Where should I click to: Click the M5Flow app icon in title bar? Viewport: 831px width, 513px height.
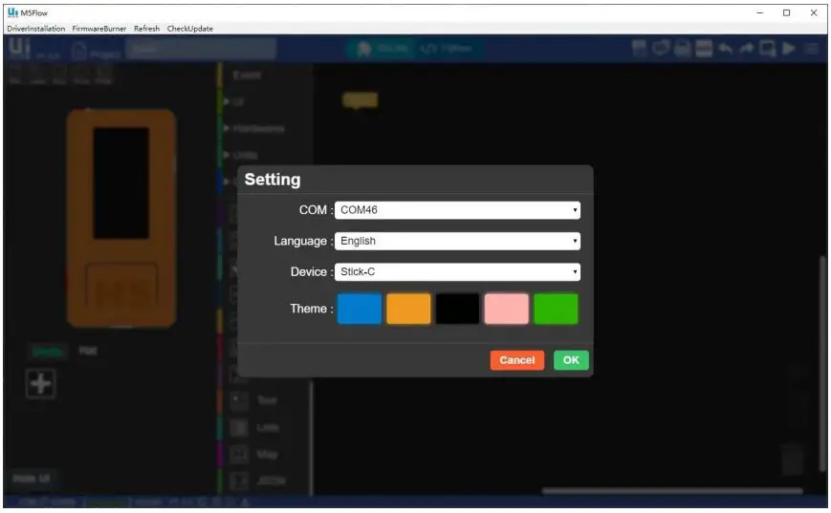(12, 12)
